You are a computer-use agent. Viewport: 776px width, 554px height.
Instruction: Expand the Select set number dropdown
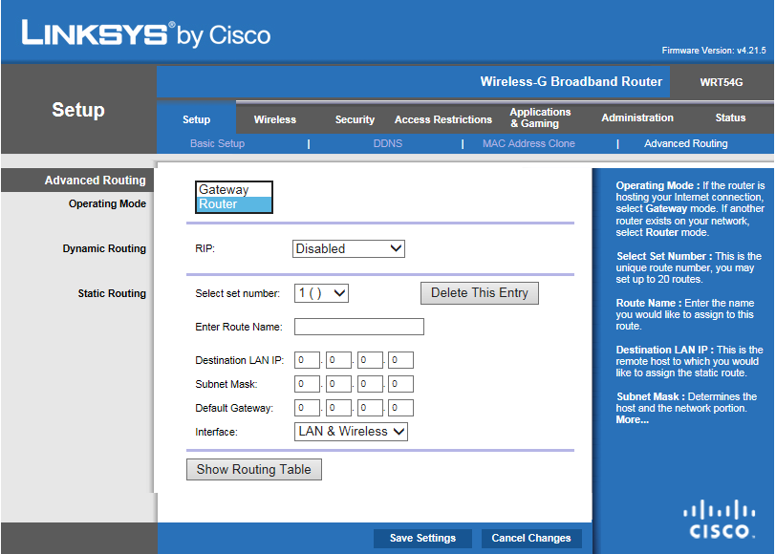point(321,293)
